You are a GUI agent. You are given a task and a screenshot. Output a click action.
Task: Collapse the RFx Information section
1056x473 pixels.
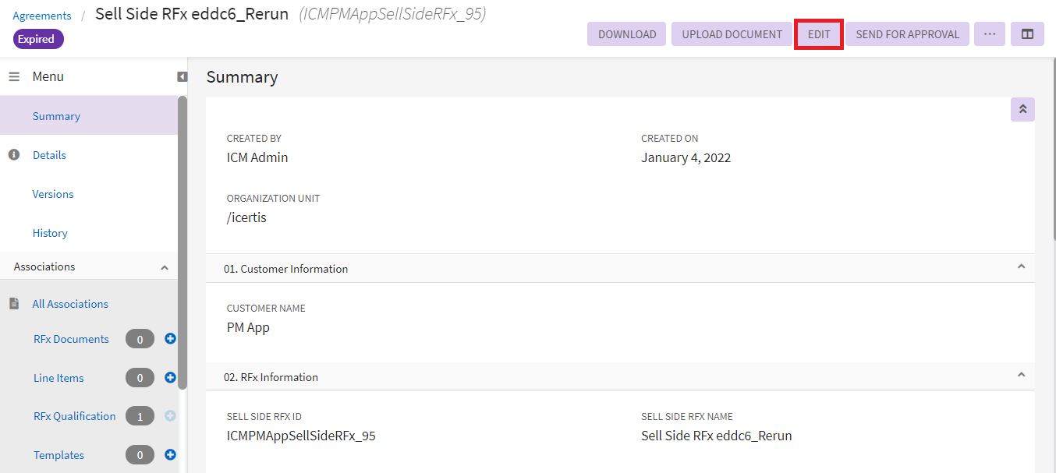pyautogui.click(x=1021, y=376)
